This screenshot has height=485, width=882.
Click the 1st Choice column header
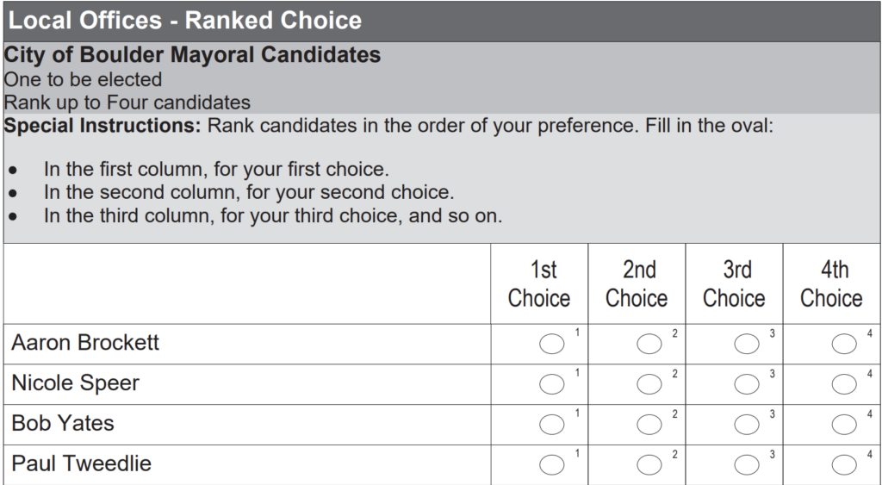(539, 284)
